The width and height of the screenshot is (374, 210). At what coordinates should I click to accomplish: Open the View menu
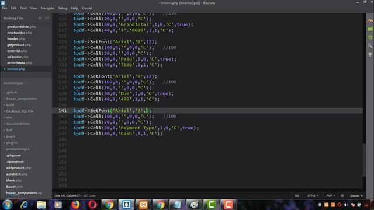point(33,8)
